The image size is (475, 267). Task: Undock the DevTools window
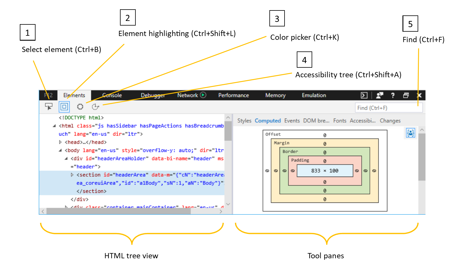(406, 95)
